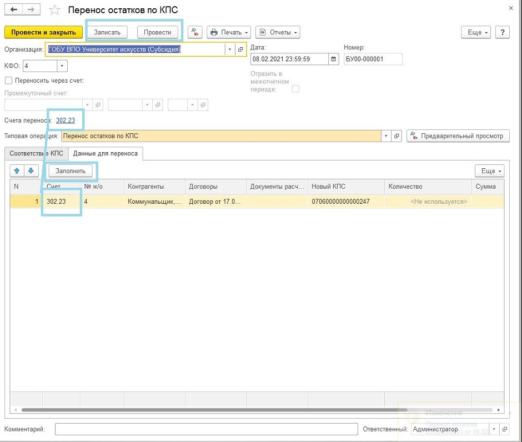Click the back navigation arrow
This screenshot has width=522, height=442.
point(13,11)
